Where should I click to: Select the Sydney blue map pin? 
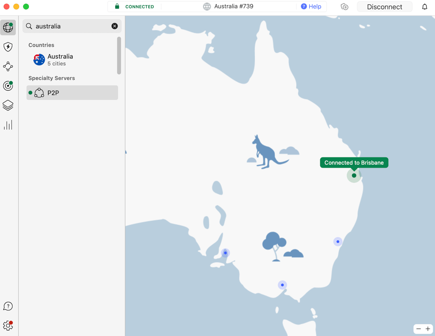(338, 241)
